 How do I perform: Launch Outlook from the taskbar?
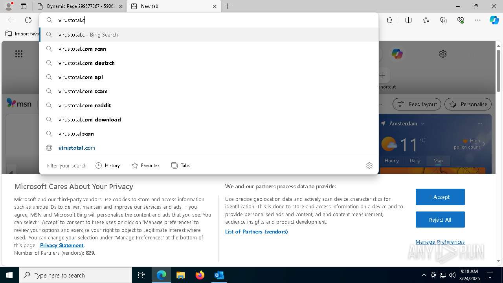[x=219, y=275]
